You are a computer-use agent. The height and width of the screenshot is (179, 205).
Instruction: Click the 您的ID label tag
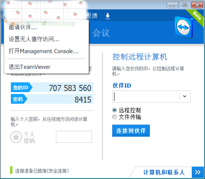[x=22, y=87]
